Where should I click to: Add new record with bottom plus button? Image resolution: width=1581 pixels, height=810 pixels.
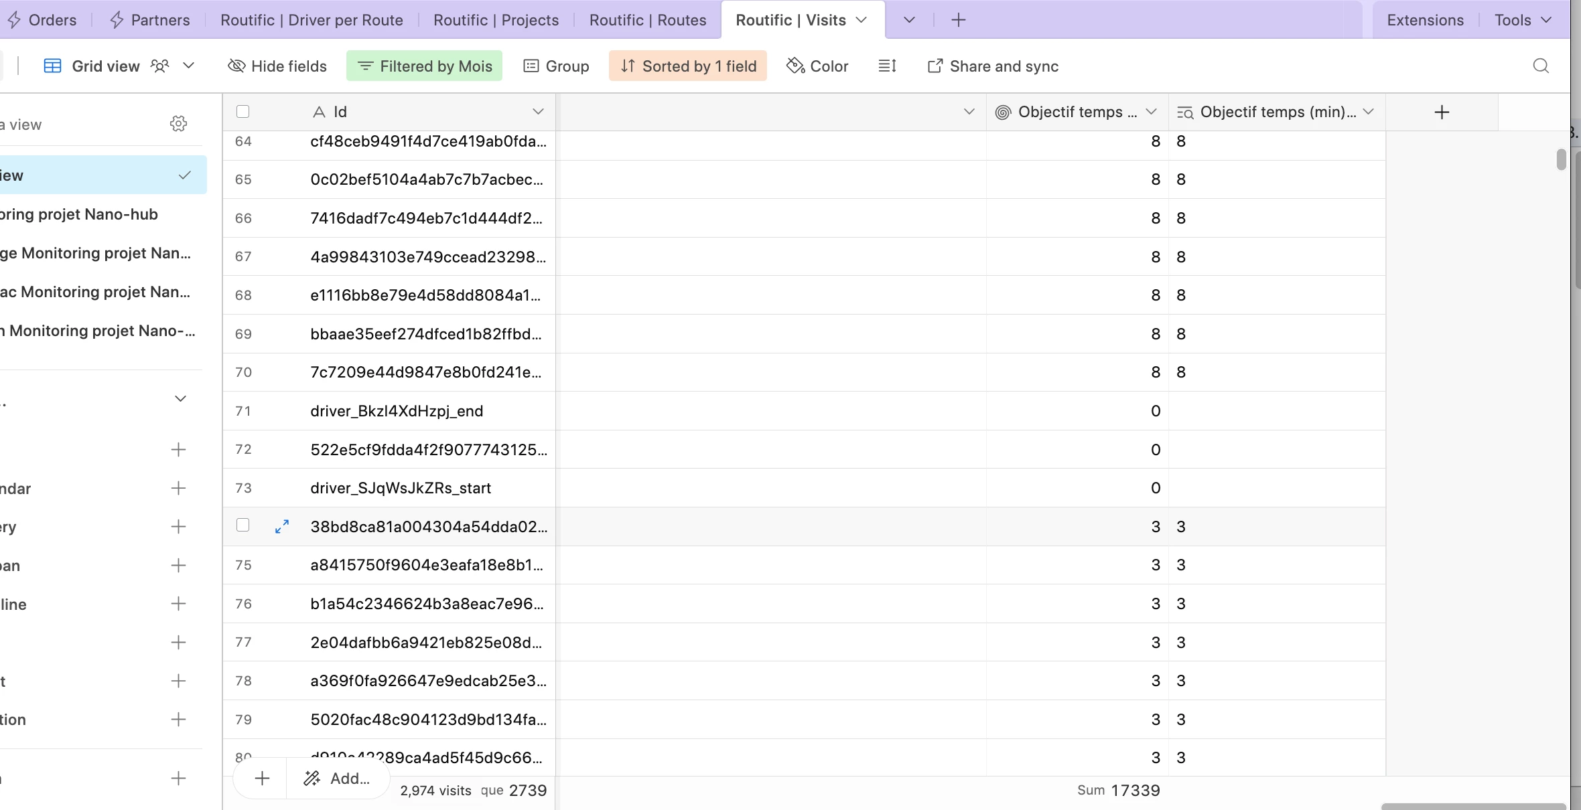pyautogui.click(x=262, y=779)
